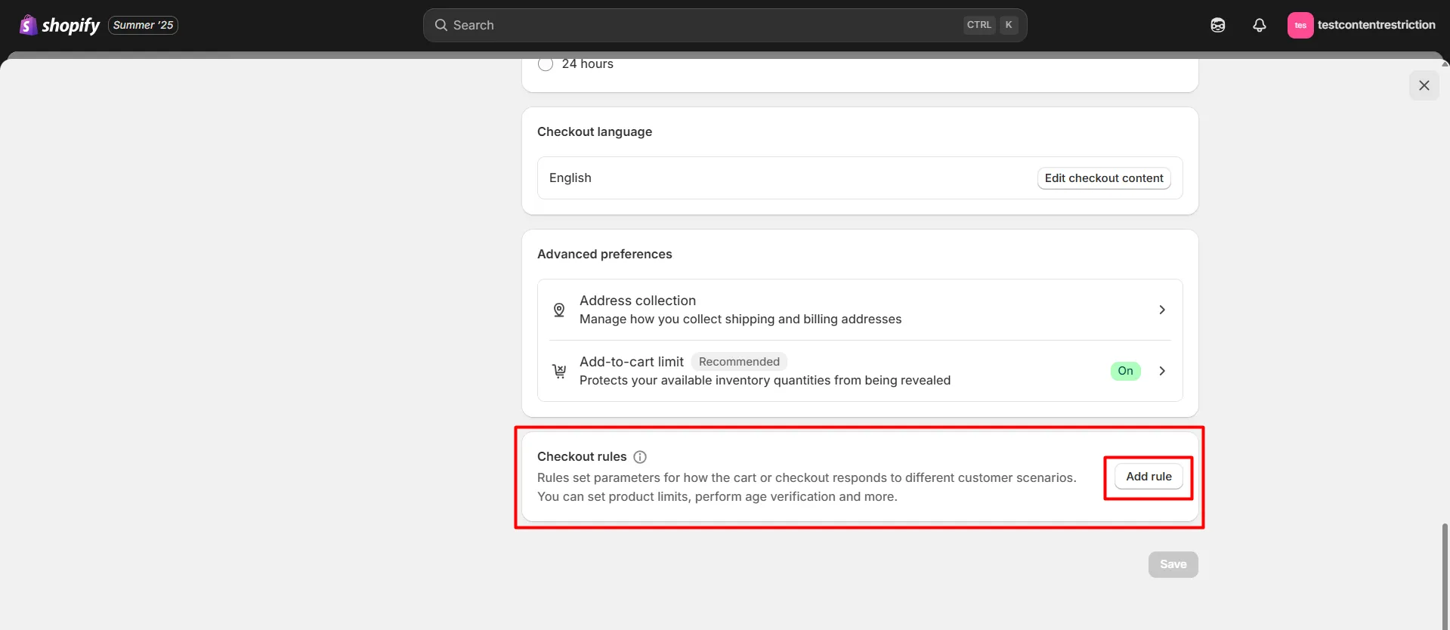This screenshot has height=630, width=1450.
Task: Click the Checkout rules heading
Action: tap(582, 457)
